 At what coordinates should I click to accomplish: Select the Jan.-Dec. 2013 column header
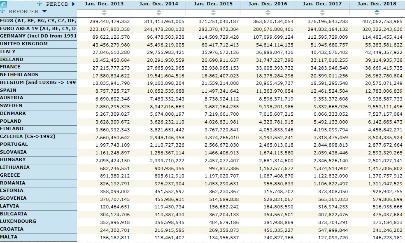point(104,4)
